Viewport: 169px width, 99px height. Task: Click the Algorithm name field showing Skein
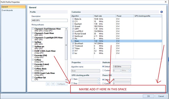tap(86, 71)
